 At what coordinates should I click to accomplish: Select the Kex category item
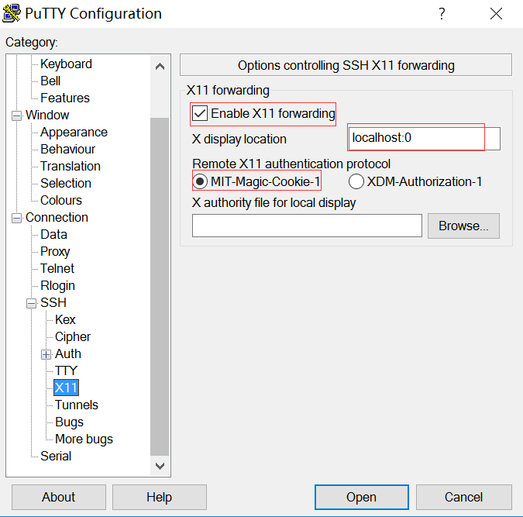65,319
